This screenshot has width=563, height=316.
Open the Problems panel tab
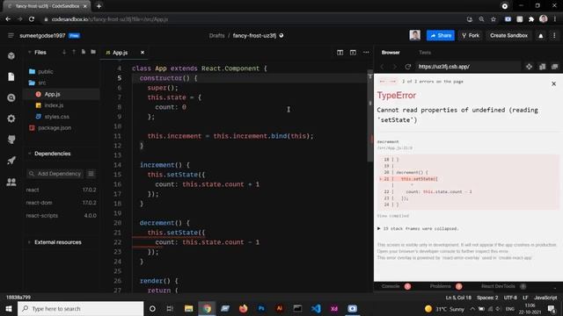point(440,286)
